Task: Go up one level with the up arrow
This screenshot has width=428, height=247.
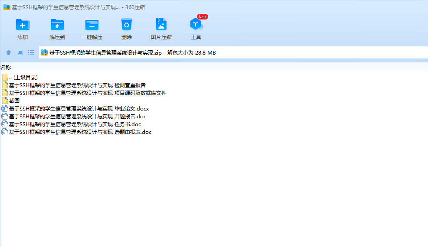Action: [9, 52]
